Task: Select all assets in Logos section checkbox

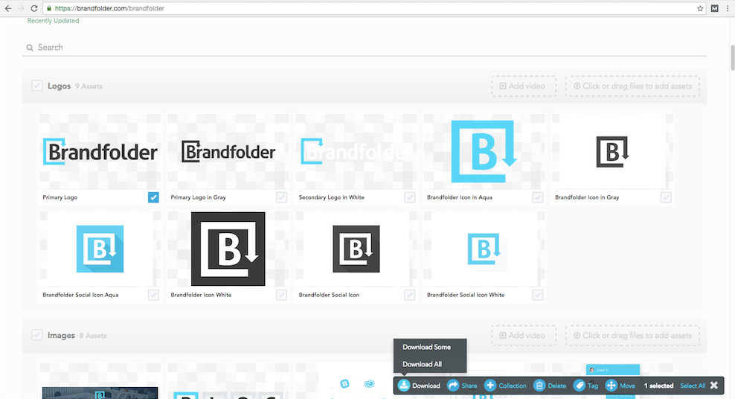Action: (x=37, y=86)
